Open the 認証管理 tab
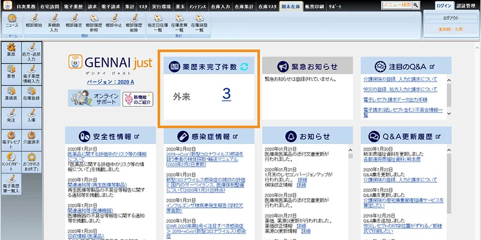 tap(467, 5)
